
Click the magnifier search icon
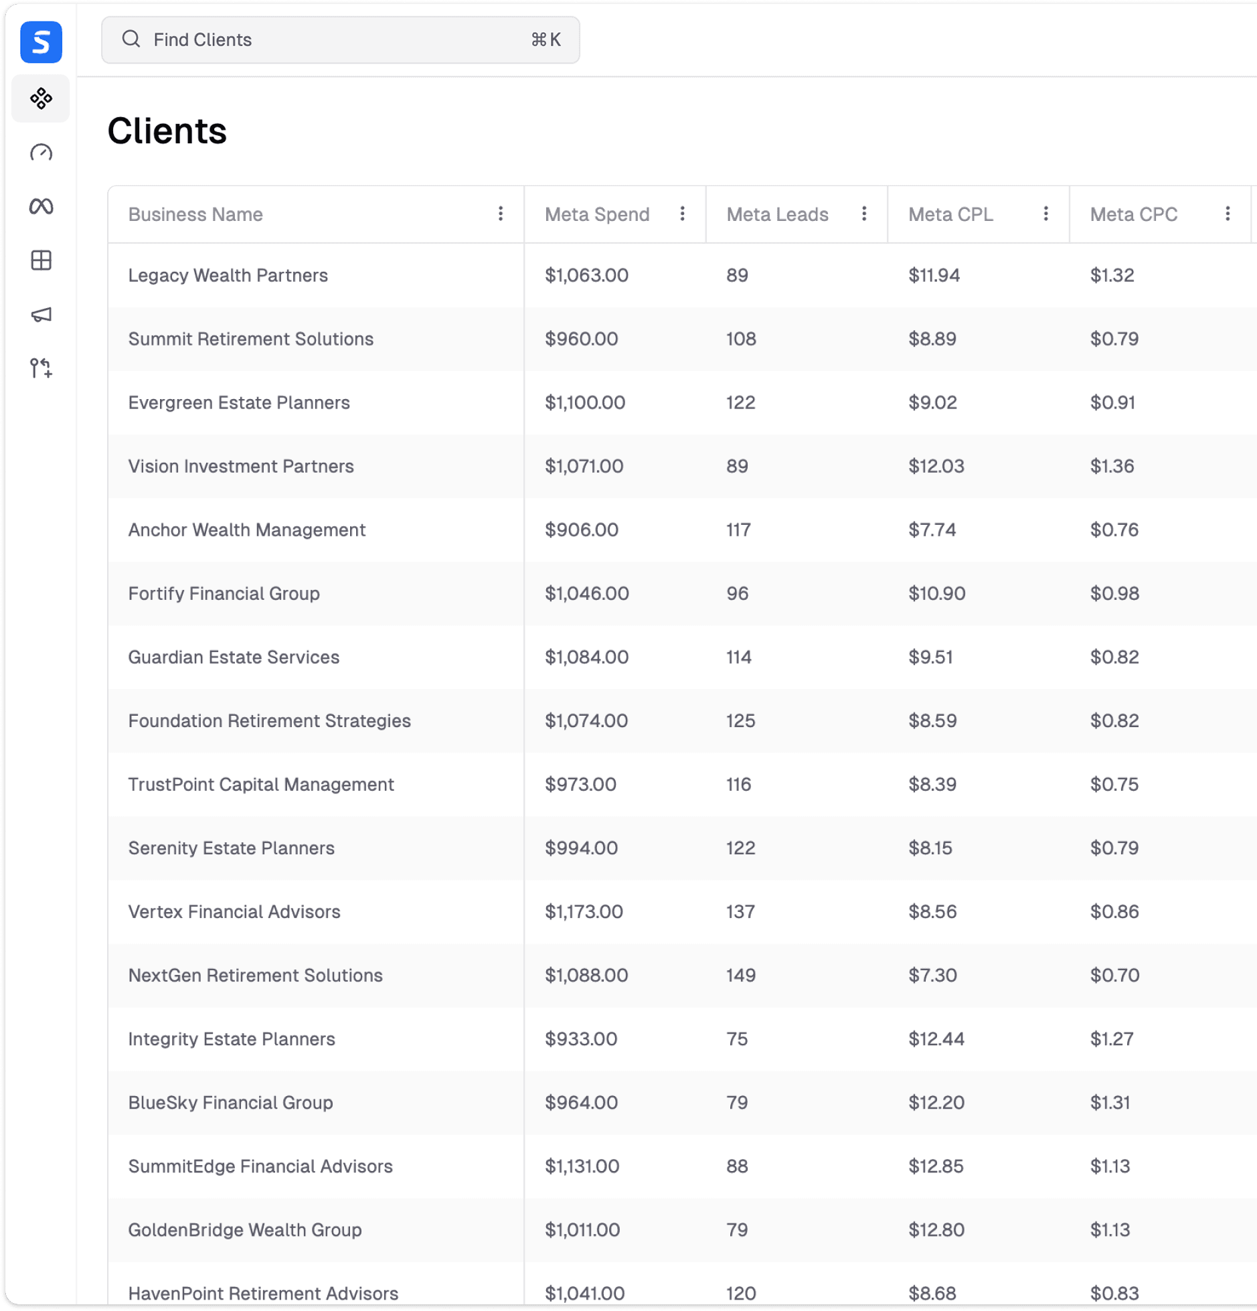click(131, 40)
